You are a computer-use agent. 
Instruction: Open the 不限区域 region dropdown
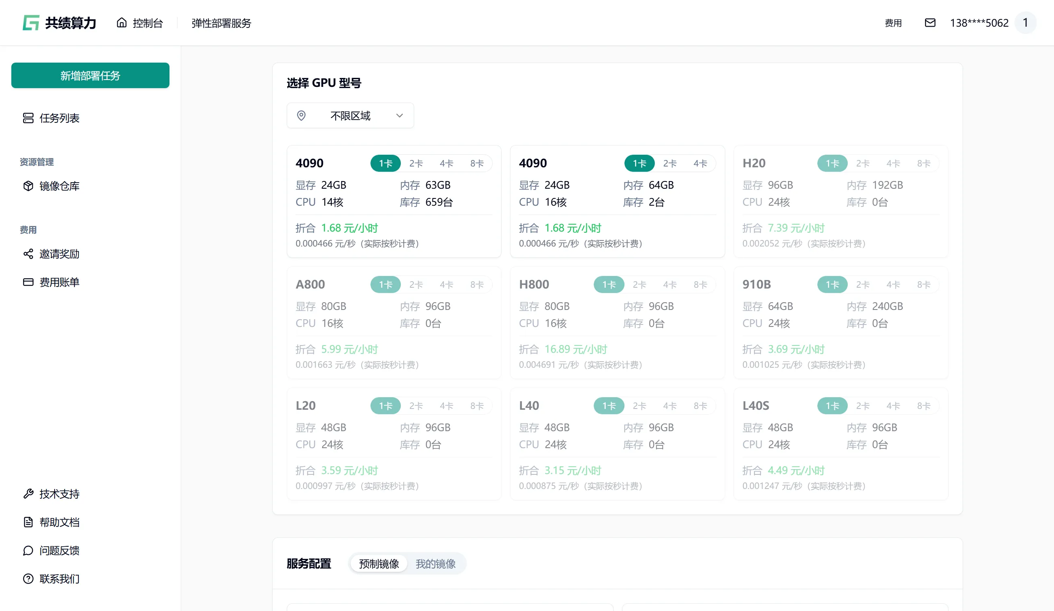(x=350, y=115)
